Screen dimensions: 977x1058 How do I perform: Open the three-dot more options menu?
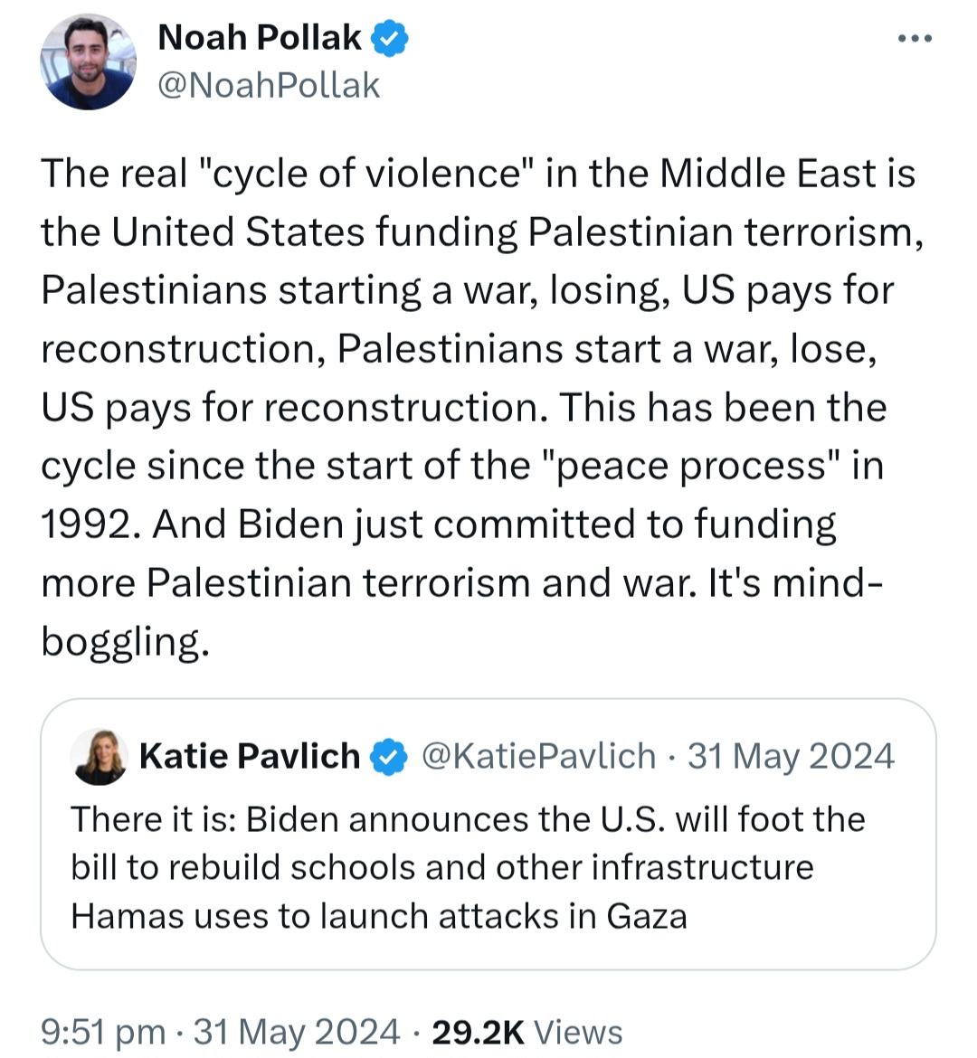[915, 40]
